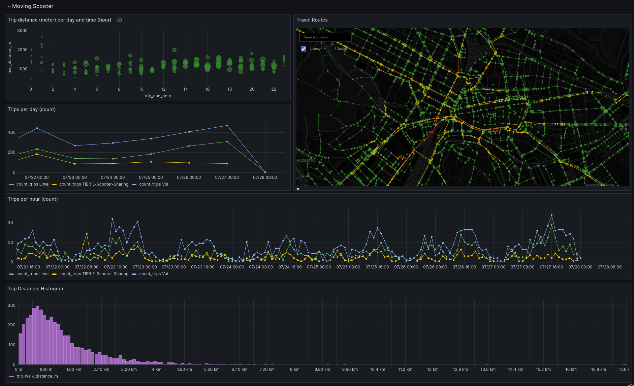The image size is (634, 386).
Task: Click the 07/21 16:00 label on Trips per hour axis
Action: click(29, 267)
